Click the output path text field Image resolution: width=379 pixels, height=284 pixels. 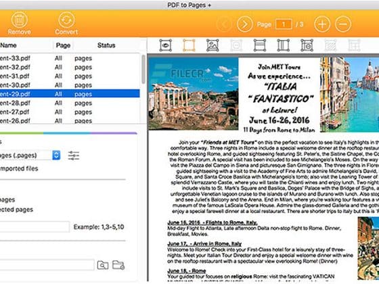(x=47, y=264)
